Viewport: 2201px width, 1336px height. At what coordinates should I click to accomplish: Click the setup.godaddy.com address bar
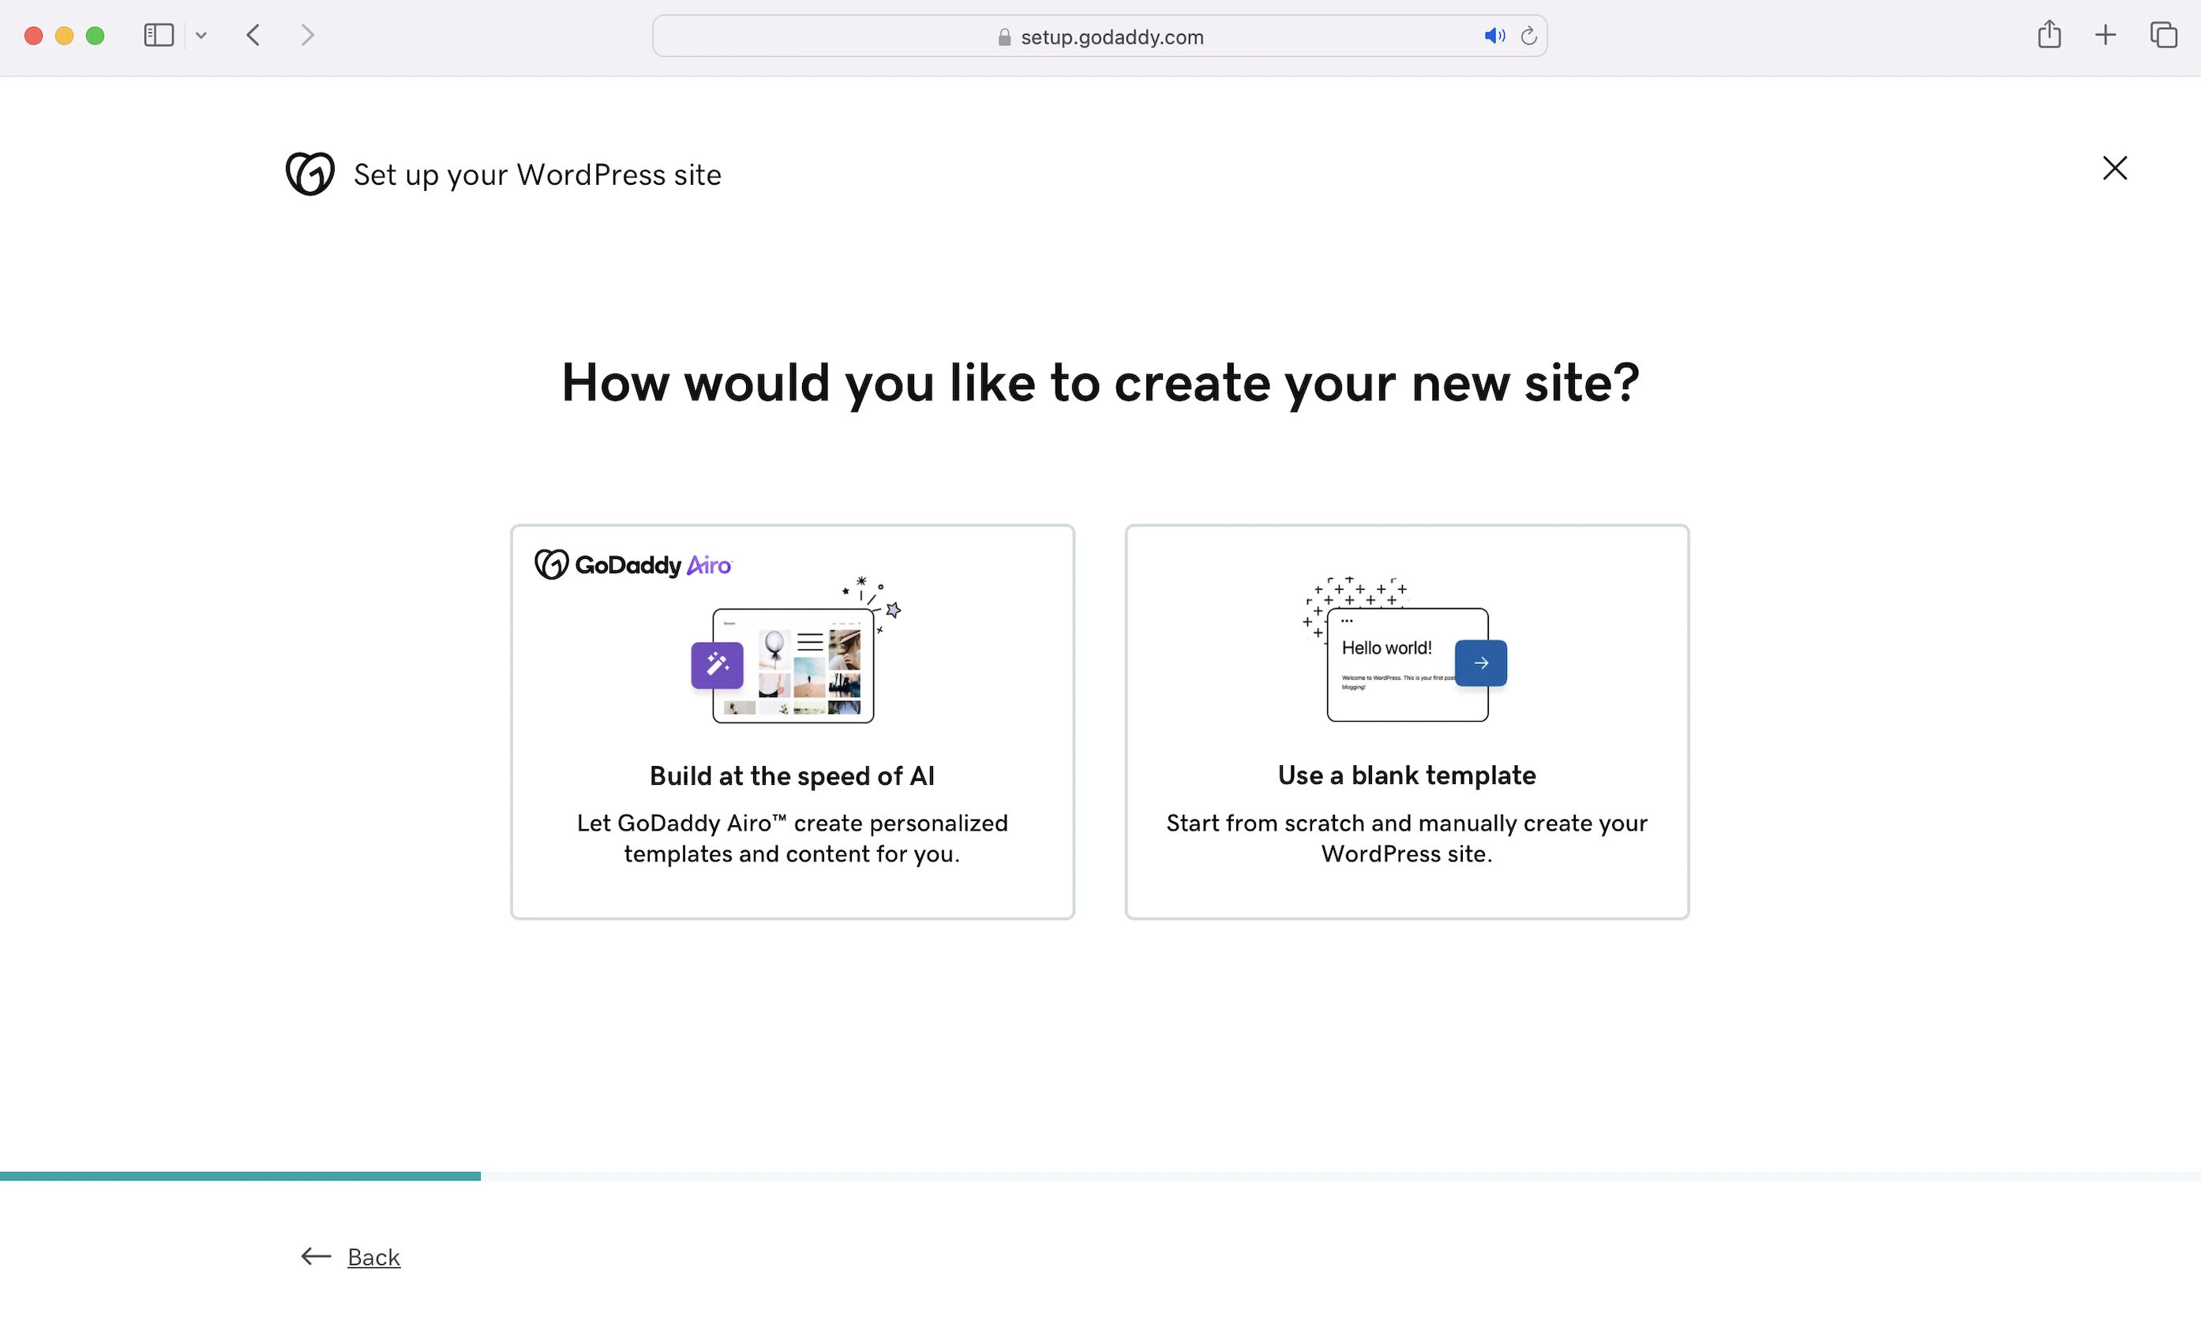point(1112,36)
